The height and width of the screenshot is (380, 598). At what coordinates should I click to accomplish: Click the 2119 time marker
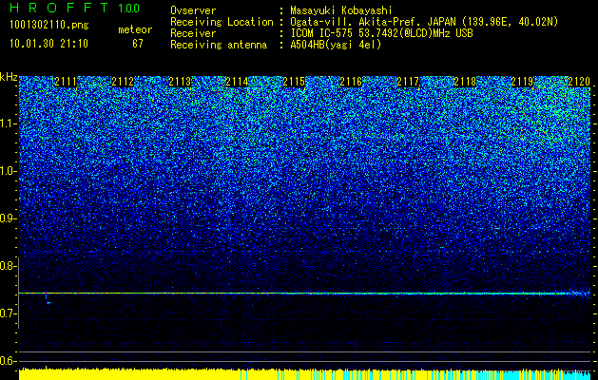click(x=522, y=82)
